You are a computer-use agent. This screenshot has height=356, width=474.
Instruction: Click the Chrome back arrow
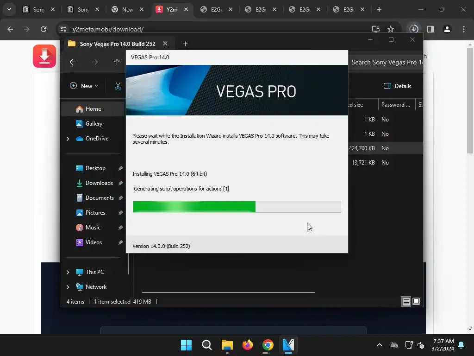10,29
